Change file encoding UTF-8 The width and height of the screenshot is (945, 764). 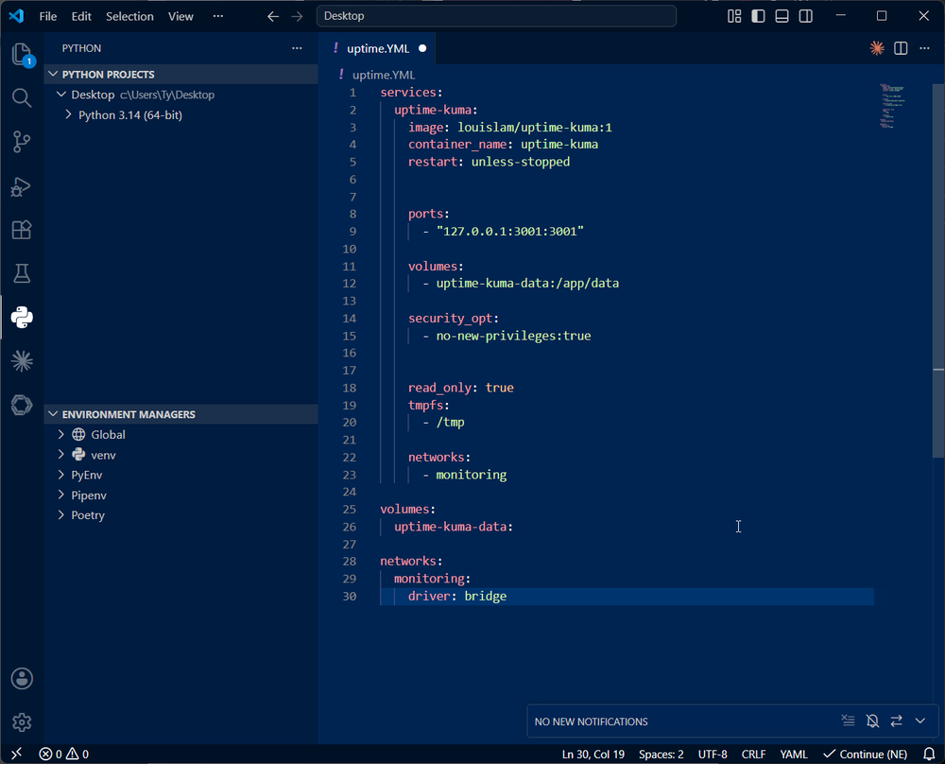[713, 754]
